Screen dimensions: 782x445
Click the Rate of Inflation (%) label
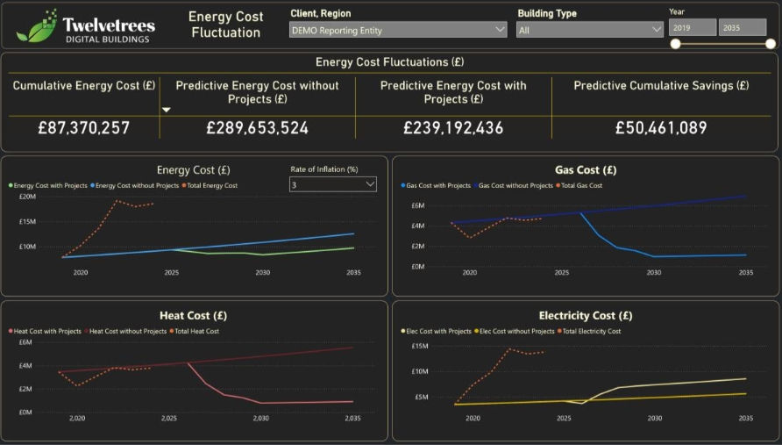point(324,169)
